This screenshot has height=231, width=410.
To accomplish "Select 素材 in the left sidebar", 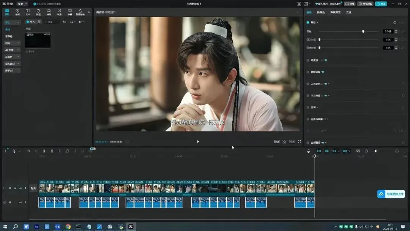I will click(8, 30).
